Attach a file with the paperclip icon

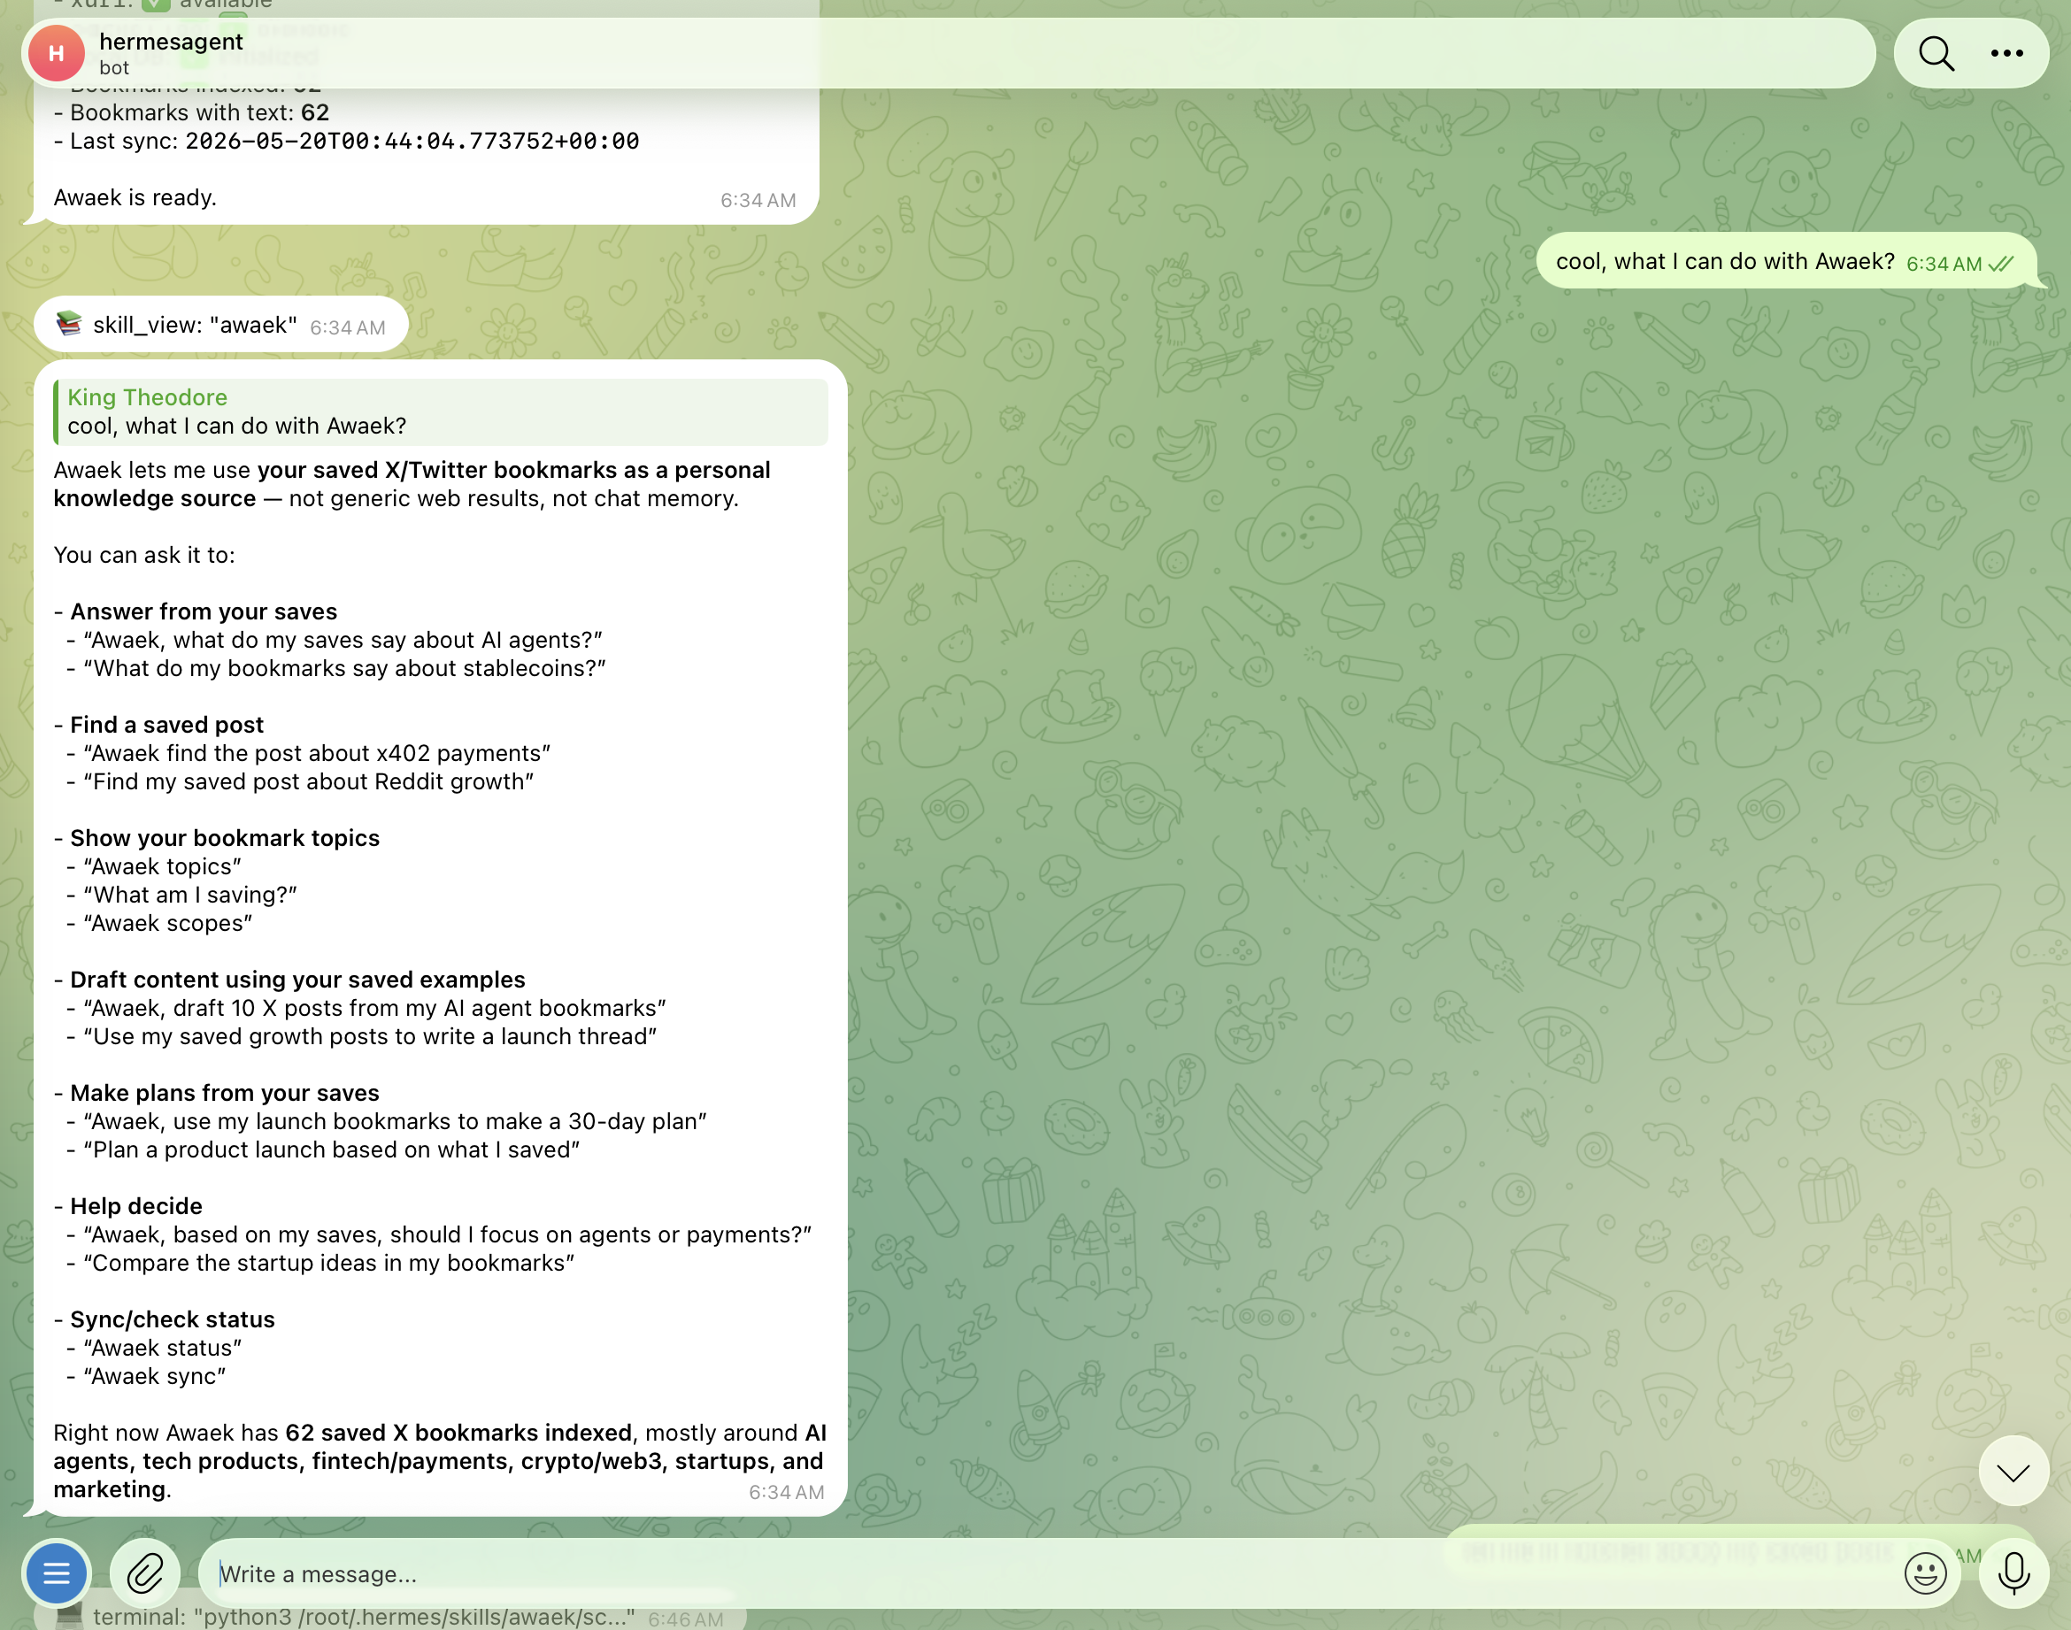point(145,1572)
